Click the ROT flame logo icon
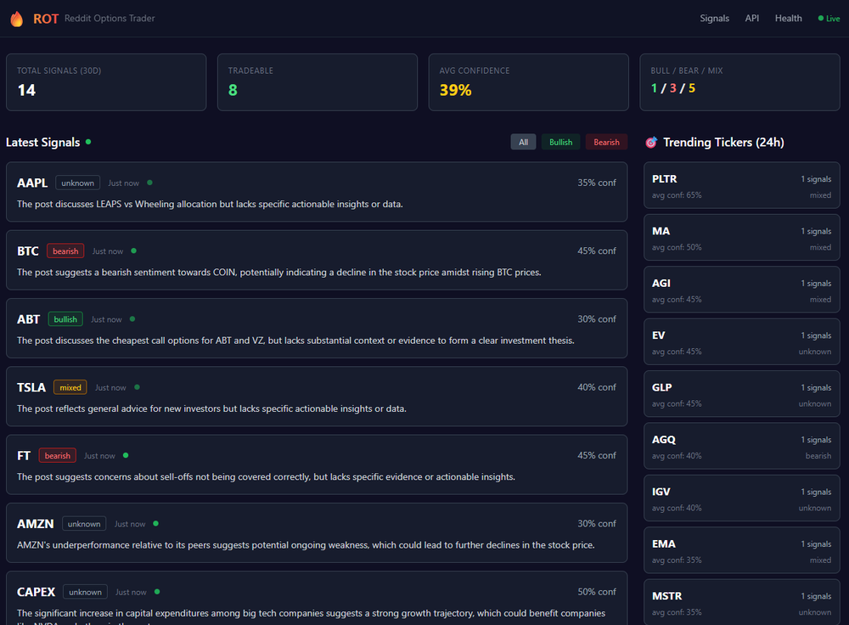This screenshot has width=849, height=625. coord(17,19)
